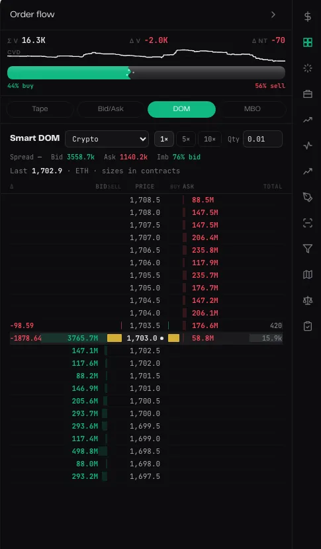321x549 pixels.
Task: Click the Qty input field
Action: (263, 139)
